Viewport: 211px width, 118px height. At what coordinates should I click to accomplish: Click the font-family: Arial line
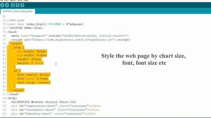point(34,75)
